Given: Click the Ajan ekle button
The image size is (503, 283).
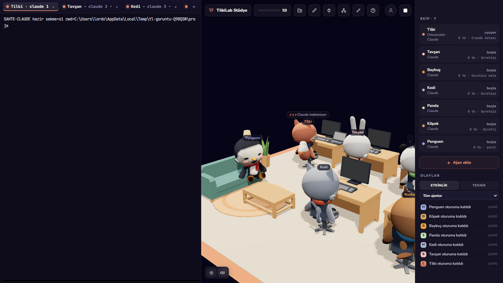Looking at the screenshot, I should (459, 163).
